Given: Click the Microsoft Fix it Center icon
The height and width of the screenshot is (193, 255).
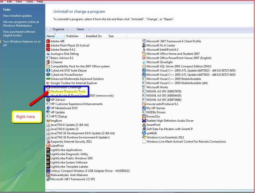Looking at the screenshot, I should [144, 46].
